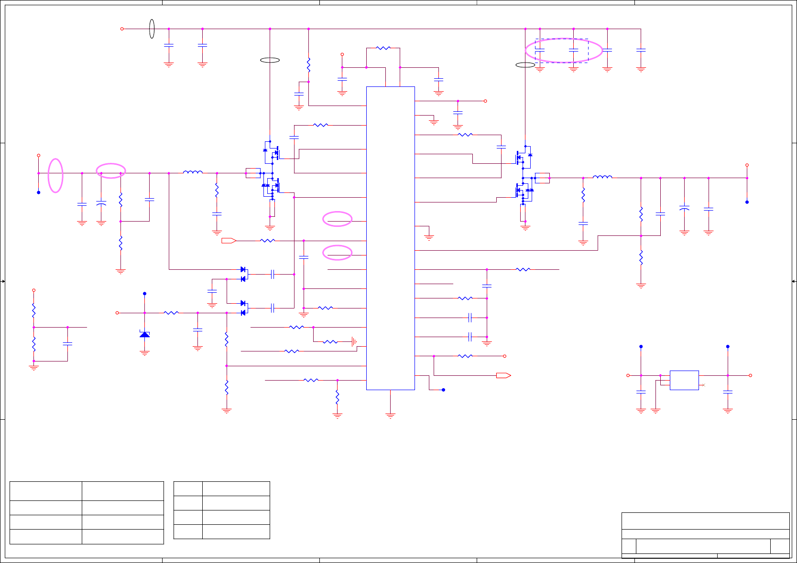
Task: Select the Schottky diode symbol above ground
Action: coord(144,334)
